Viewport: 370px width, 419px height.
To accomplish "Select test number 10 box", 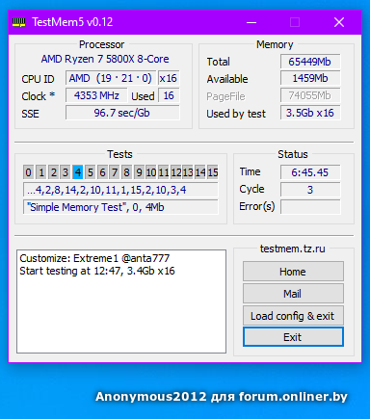I will (x=151, y=172).
